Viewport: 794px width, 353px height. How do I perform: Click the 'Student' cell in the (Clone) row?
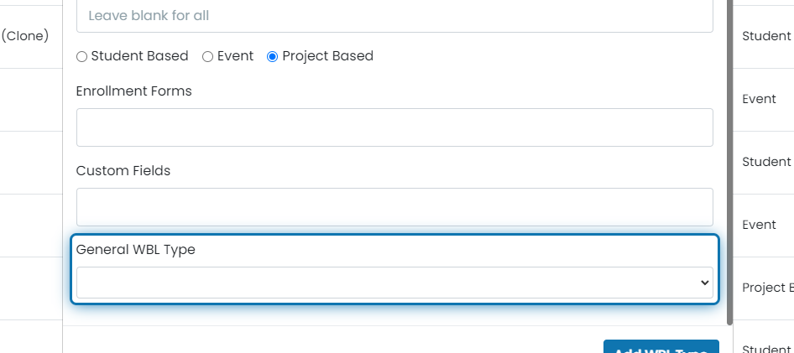pyautogui.click(x=766, y=36)
